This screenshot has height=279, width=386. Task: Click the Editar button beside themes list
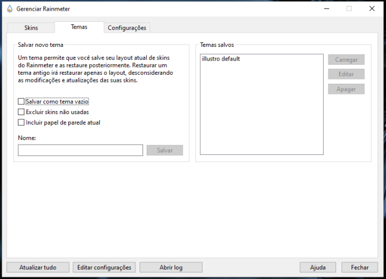coord(346,74)
